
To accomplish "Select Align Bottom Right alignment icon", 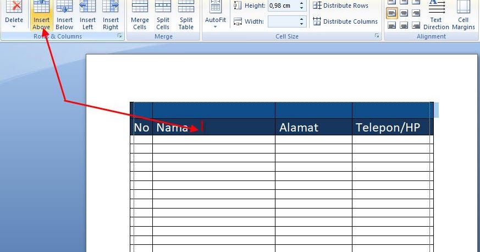I will pos(416,25).
